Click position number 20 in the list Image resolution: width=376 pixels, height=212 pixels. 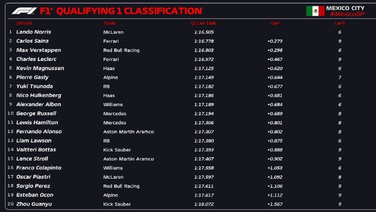click(x=10, y=204)
